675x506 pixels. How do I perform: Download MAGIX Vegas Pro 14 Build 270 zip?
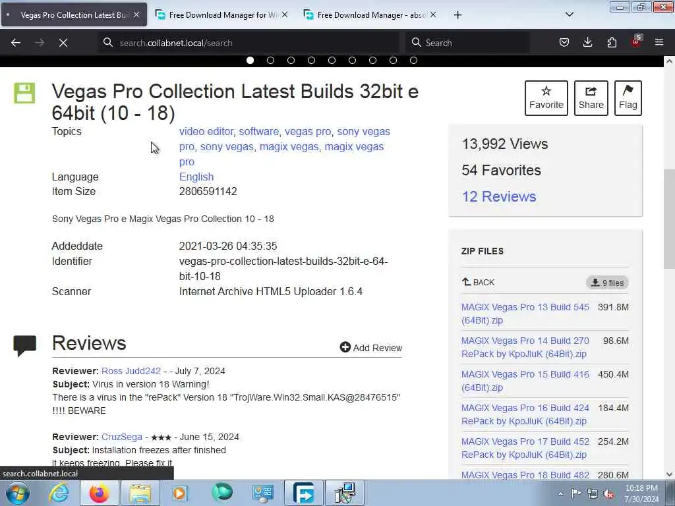pos(525,347)
